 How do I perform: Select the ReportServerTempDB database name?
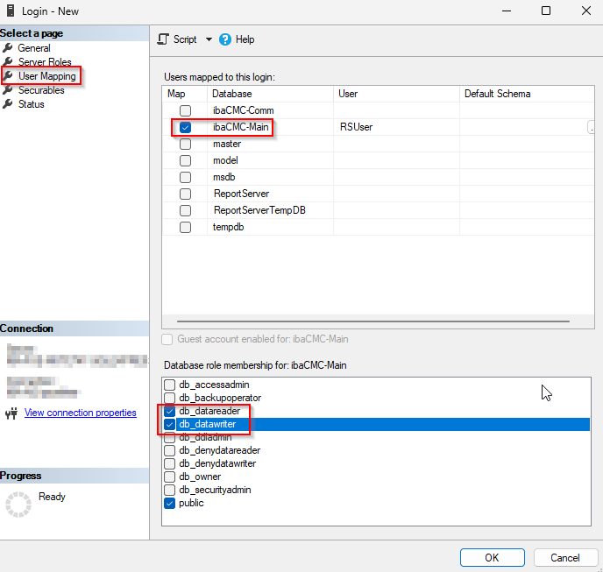(x=259, y=210)
